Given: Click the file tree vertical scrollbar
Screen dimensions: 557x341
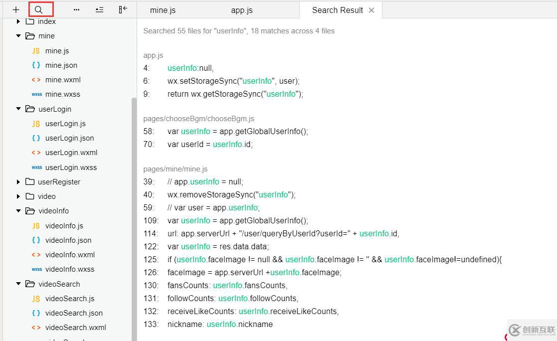Looking at the screenshot, I should click(134, 218).
